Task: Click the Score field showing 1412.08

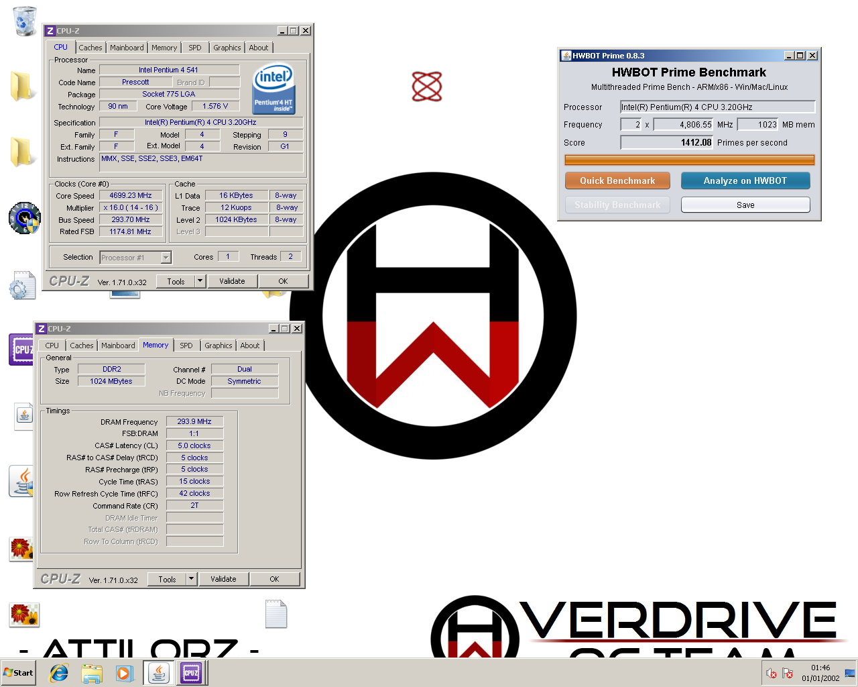Action: pyautogui.click(x=666, y=142)
